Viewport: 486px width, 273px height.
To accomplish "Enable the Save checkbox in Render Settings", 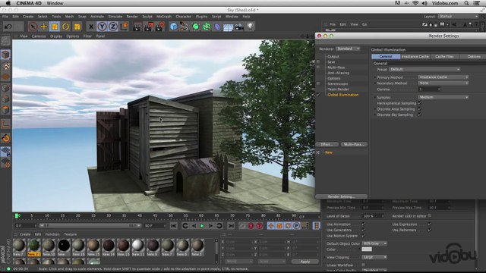I will click(x=318, y=62).
